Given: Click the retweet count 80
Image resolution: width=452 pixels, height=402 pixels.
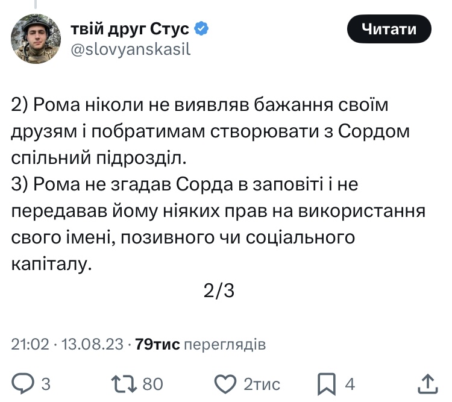Looking at the screenshot, I should pyautogui.click(x=151, y=383).
